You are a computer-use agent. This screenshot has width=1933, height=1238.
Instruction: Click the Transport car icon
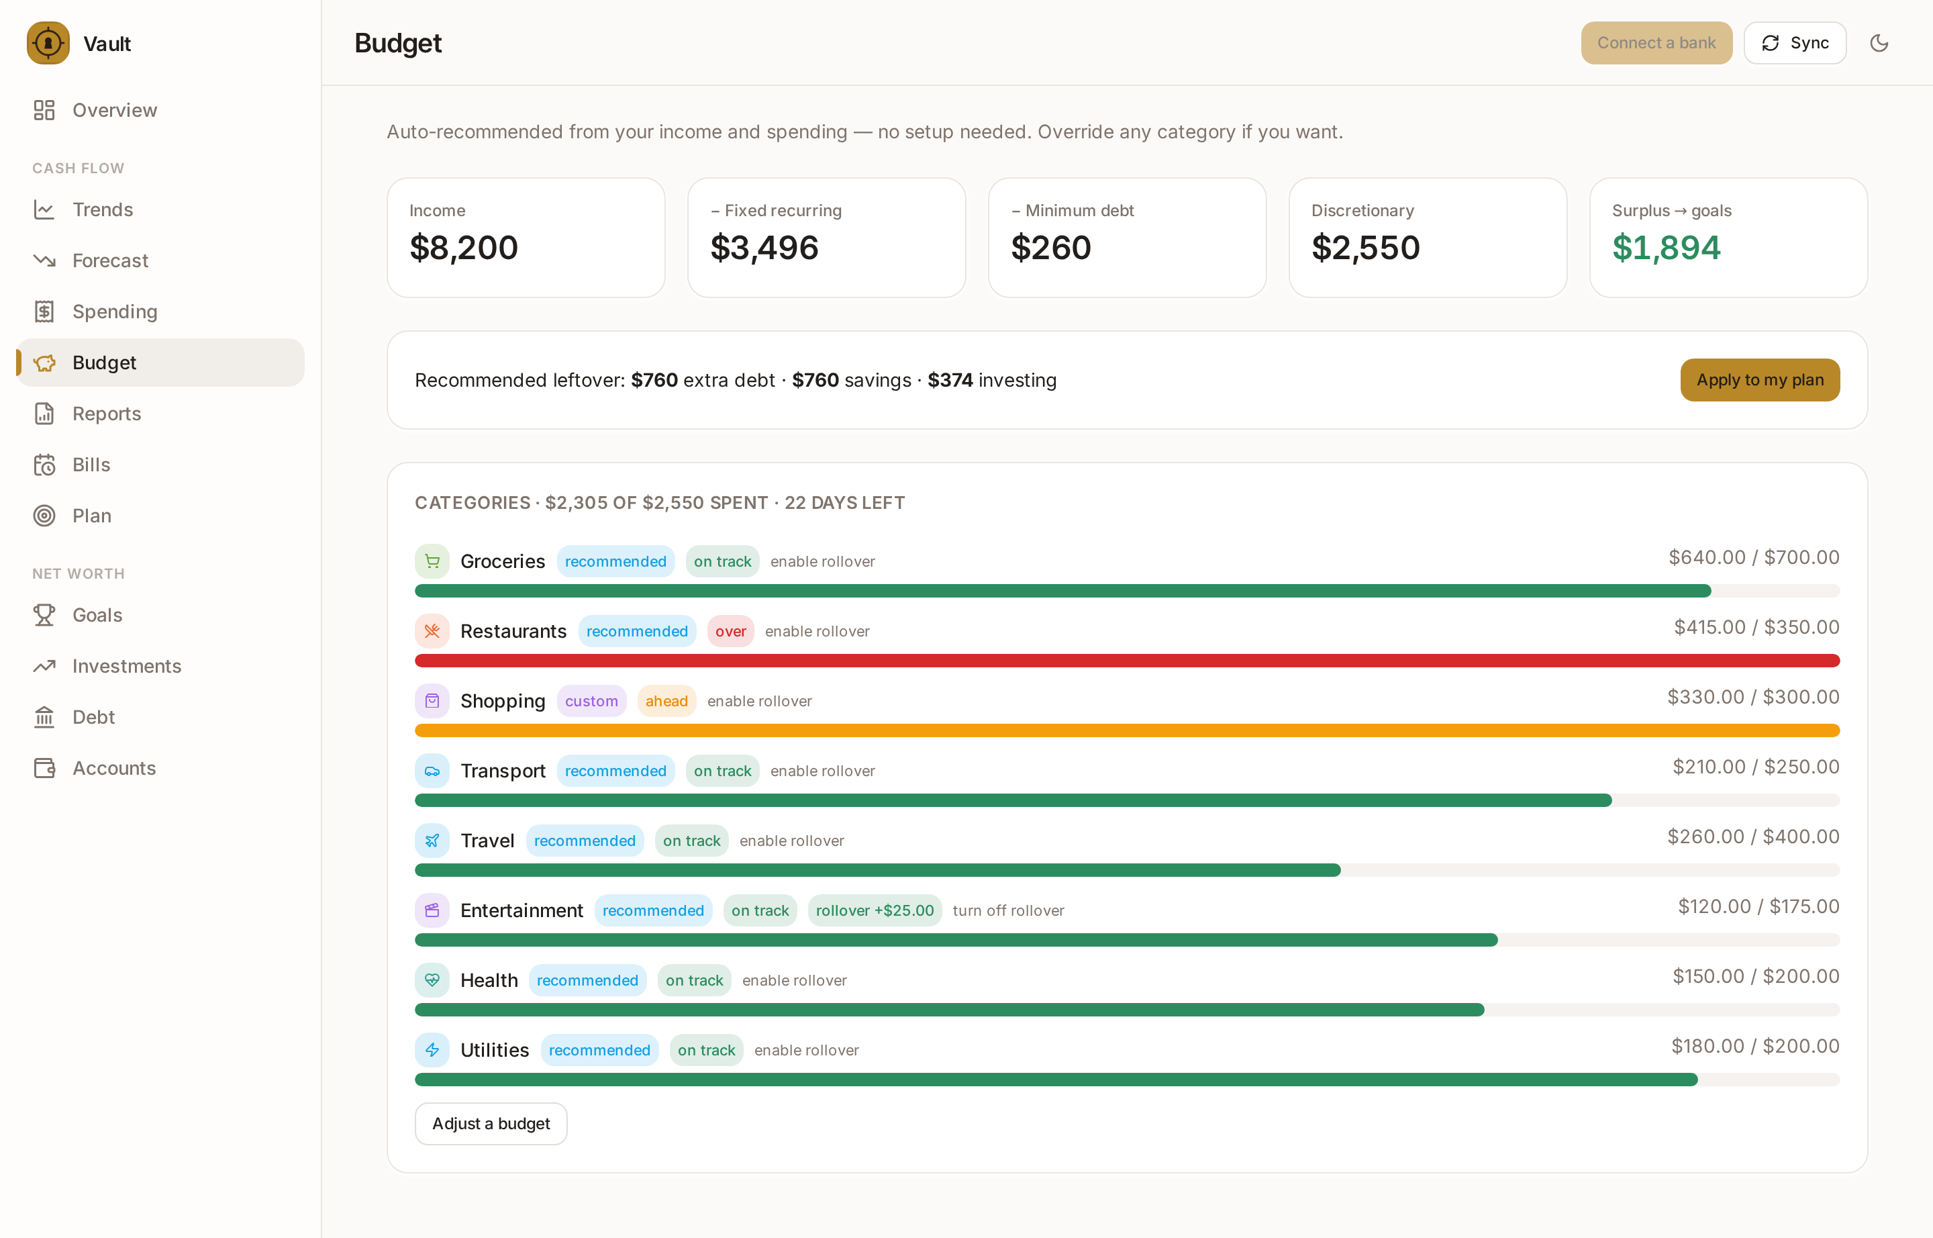(432, 771)
